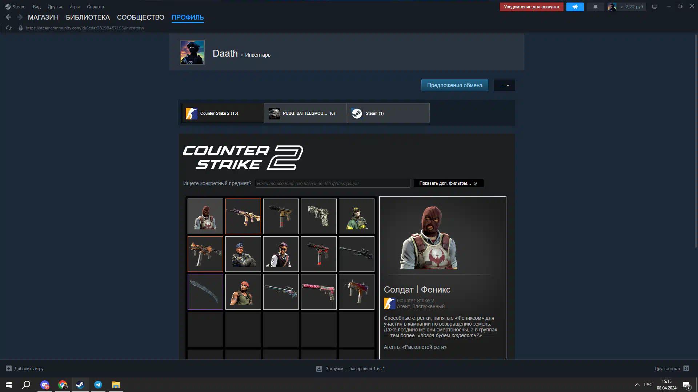Image resolution: width=698 pixels, height=392 pixels.
Task: Go forward with the right arrow
Action: 20,17
